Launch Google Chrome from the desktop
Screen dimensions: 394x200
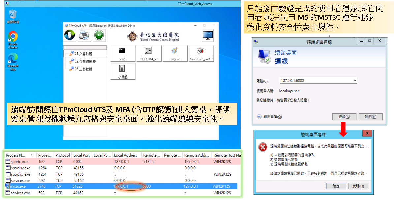[13, 40]
